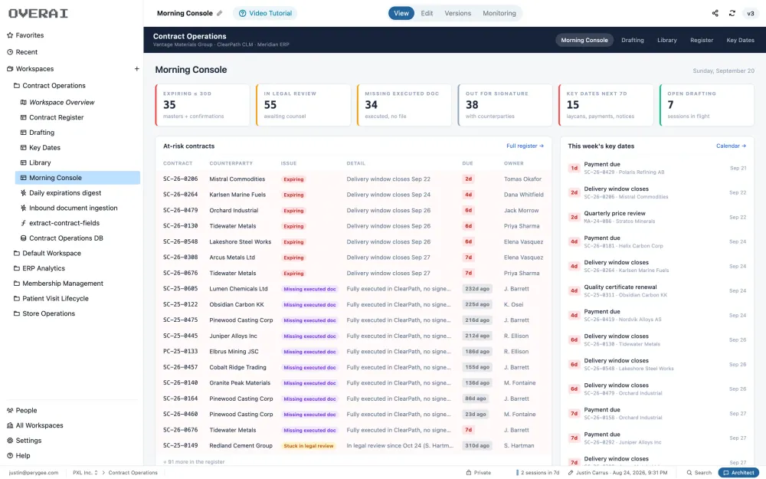Image resolution: width=766 pixels, height=479 pixels.
Task: Open the Recent items list
Action: tap(22, 52)
